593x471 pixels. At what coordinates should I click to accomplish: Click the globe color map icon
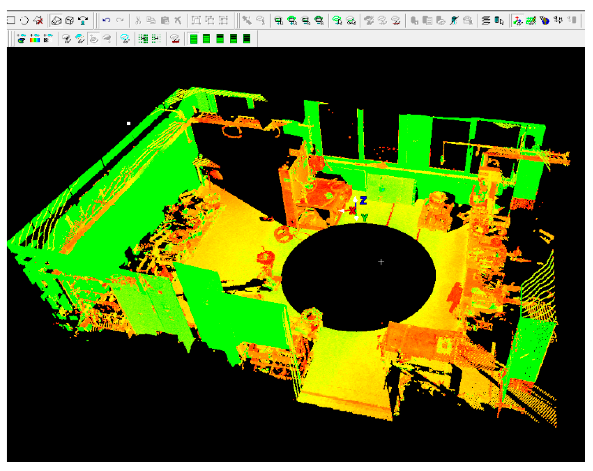21,38
